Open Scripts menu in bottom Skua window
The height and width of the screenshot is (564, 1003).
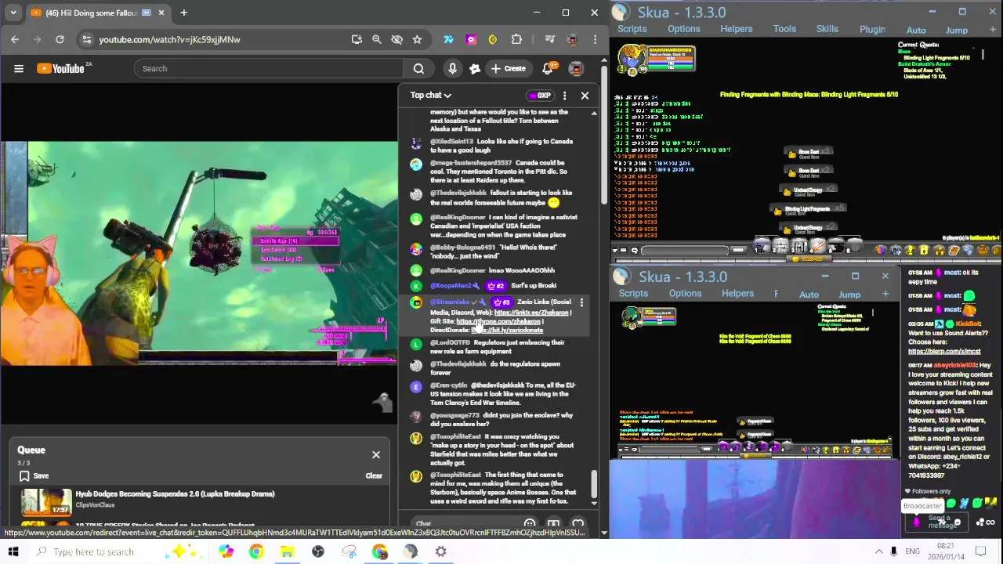(633, 294)
